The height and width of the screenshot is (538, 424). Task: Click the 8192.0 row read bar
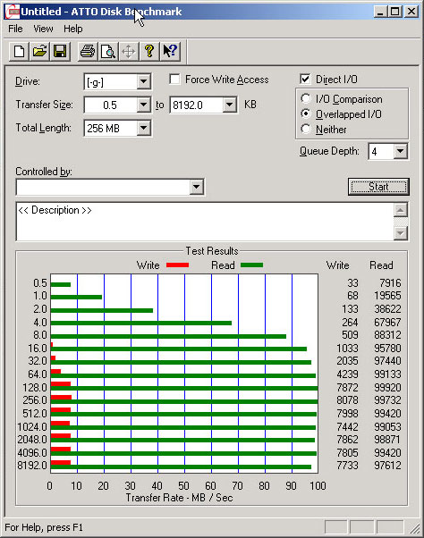pyautogui.click(x=181, y=467)
